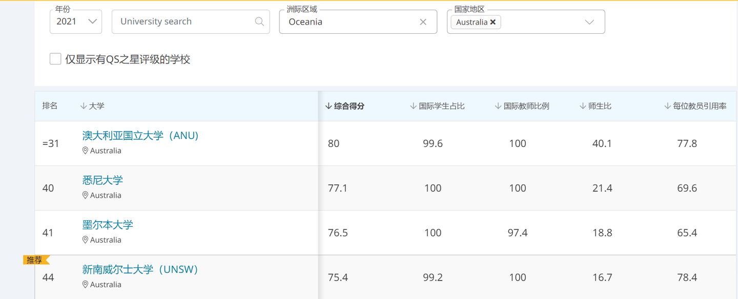Screen dimensions: 738x299
Task: Click the location pin icon under 墨尔本大学
Action: click(85, 240)
